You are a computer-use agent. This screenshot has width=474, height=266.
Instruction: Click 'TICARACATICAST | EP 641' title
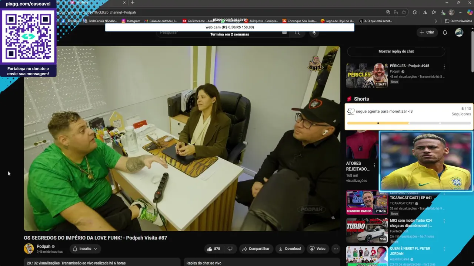(x=411, y=198)
